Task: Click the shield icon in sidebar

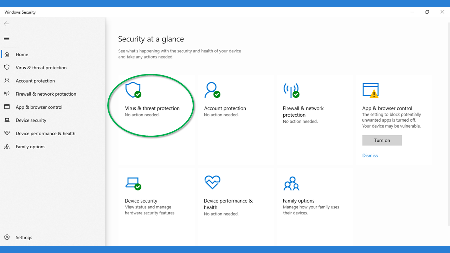Action: coord(7,67)
